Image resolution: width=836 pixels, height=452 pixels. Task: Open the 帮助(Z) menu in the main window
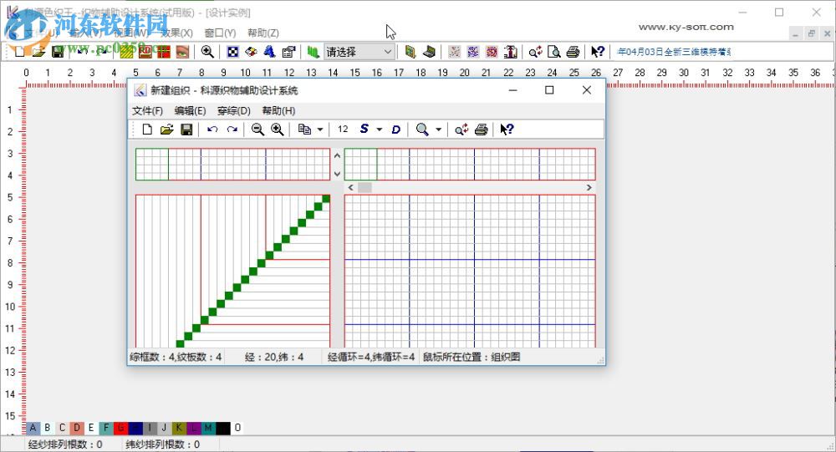[263, 33]
